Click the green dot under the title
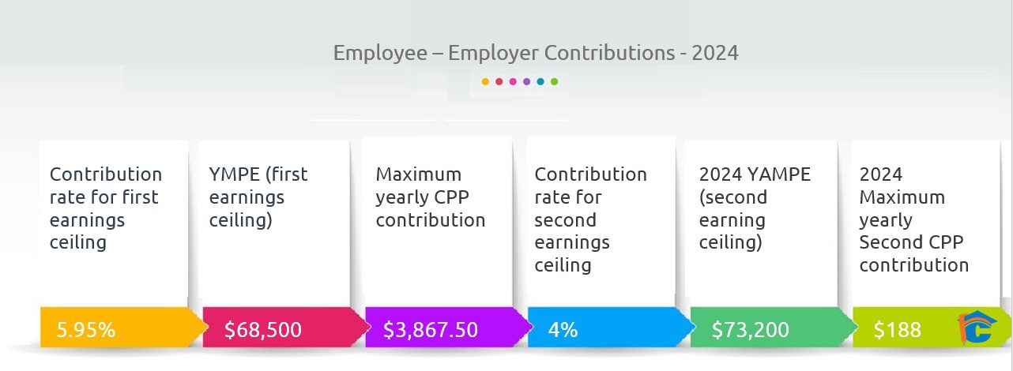Image resolution: width=1013 pixels, height=371 pixels. click(x=555, y=81)
